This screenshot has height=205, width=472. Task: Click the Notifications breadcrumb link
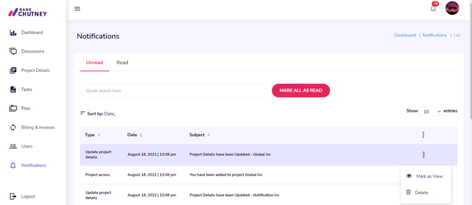point(435,35)
